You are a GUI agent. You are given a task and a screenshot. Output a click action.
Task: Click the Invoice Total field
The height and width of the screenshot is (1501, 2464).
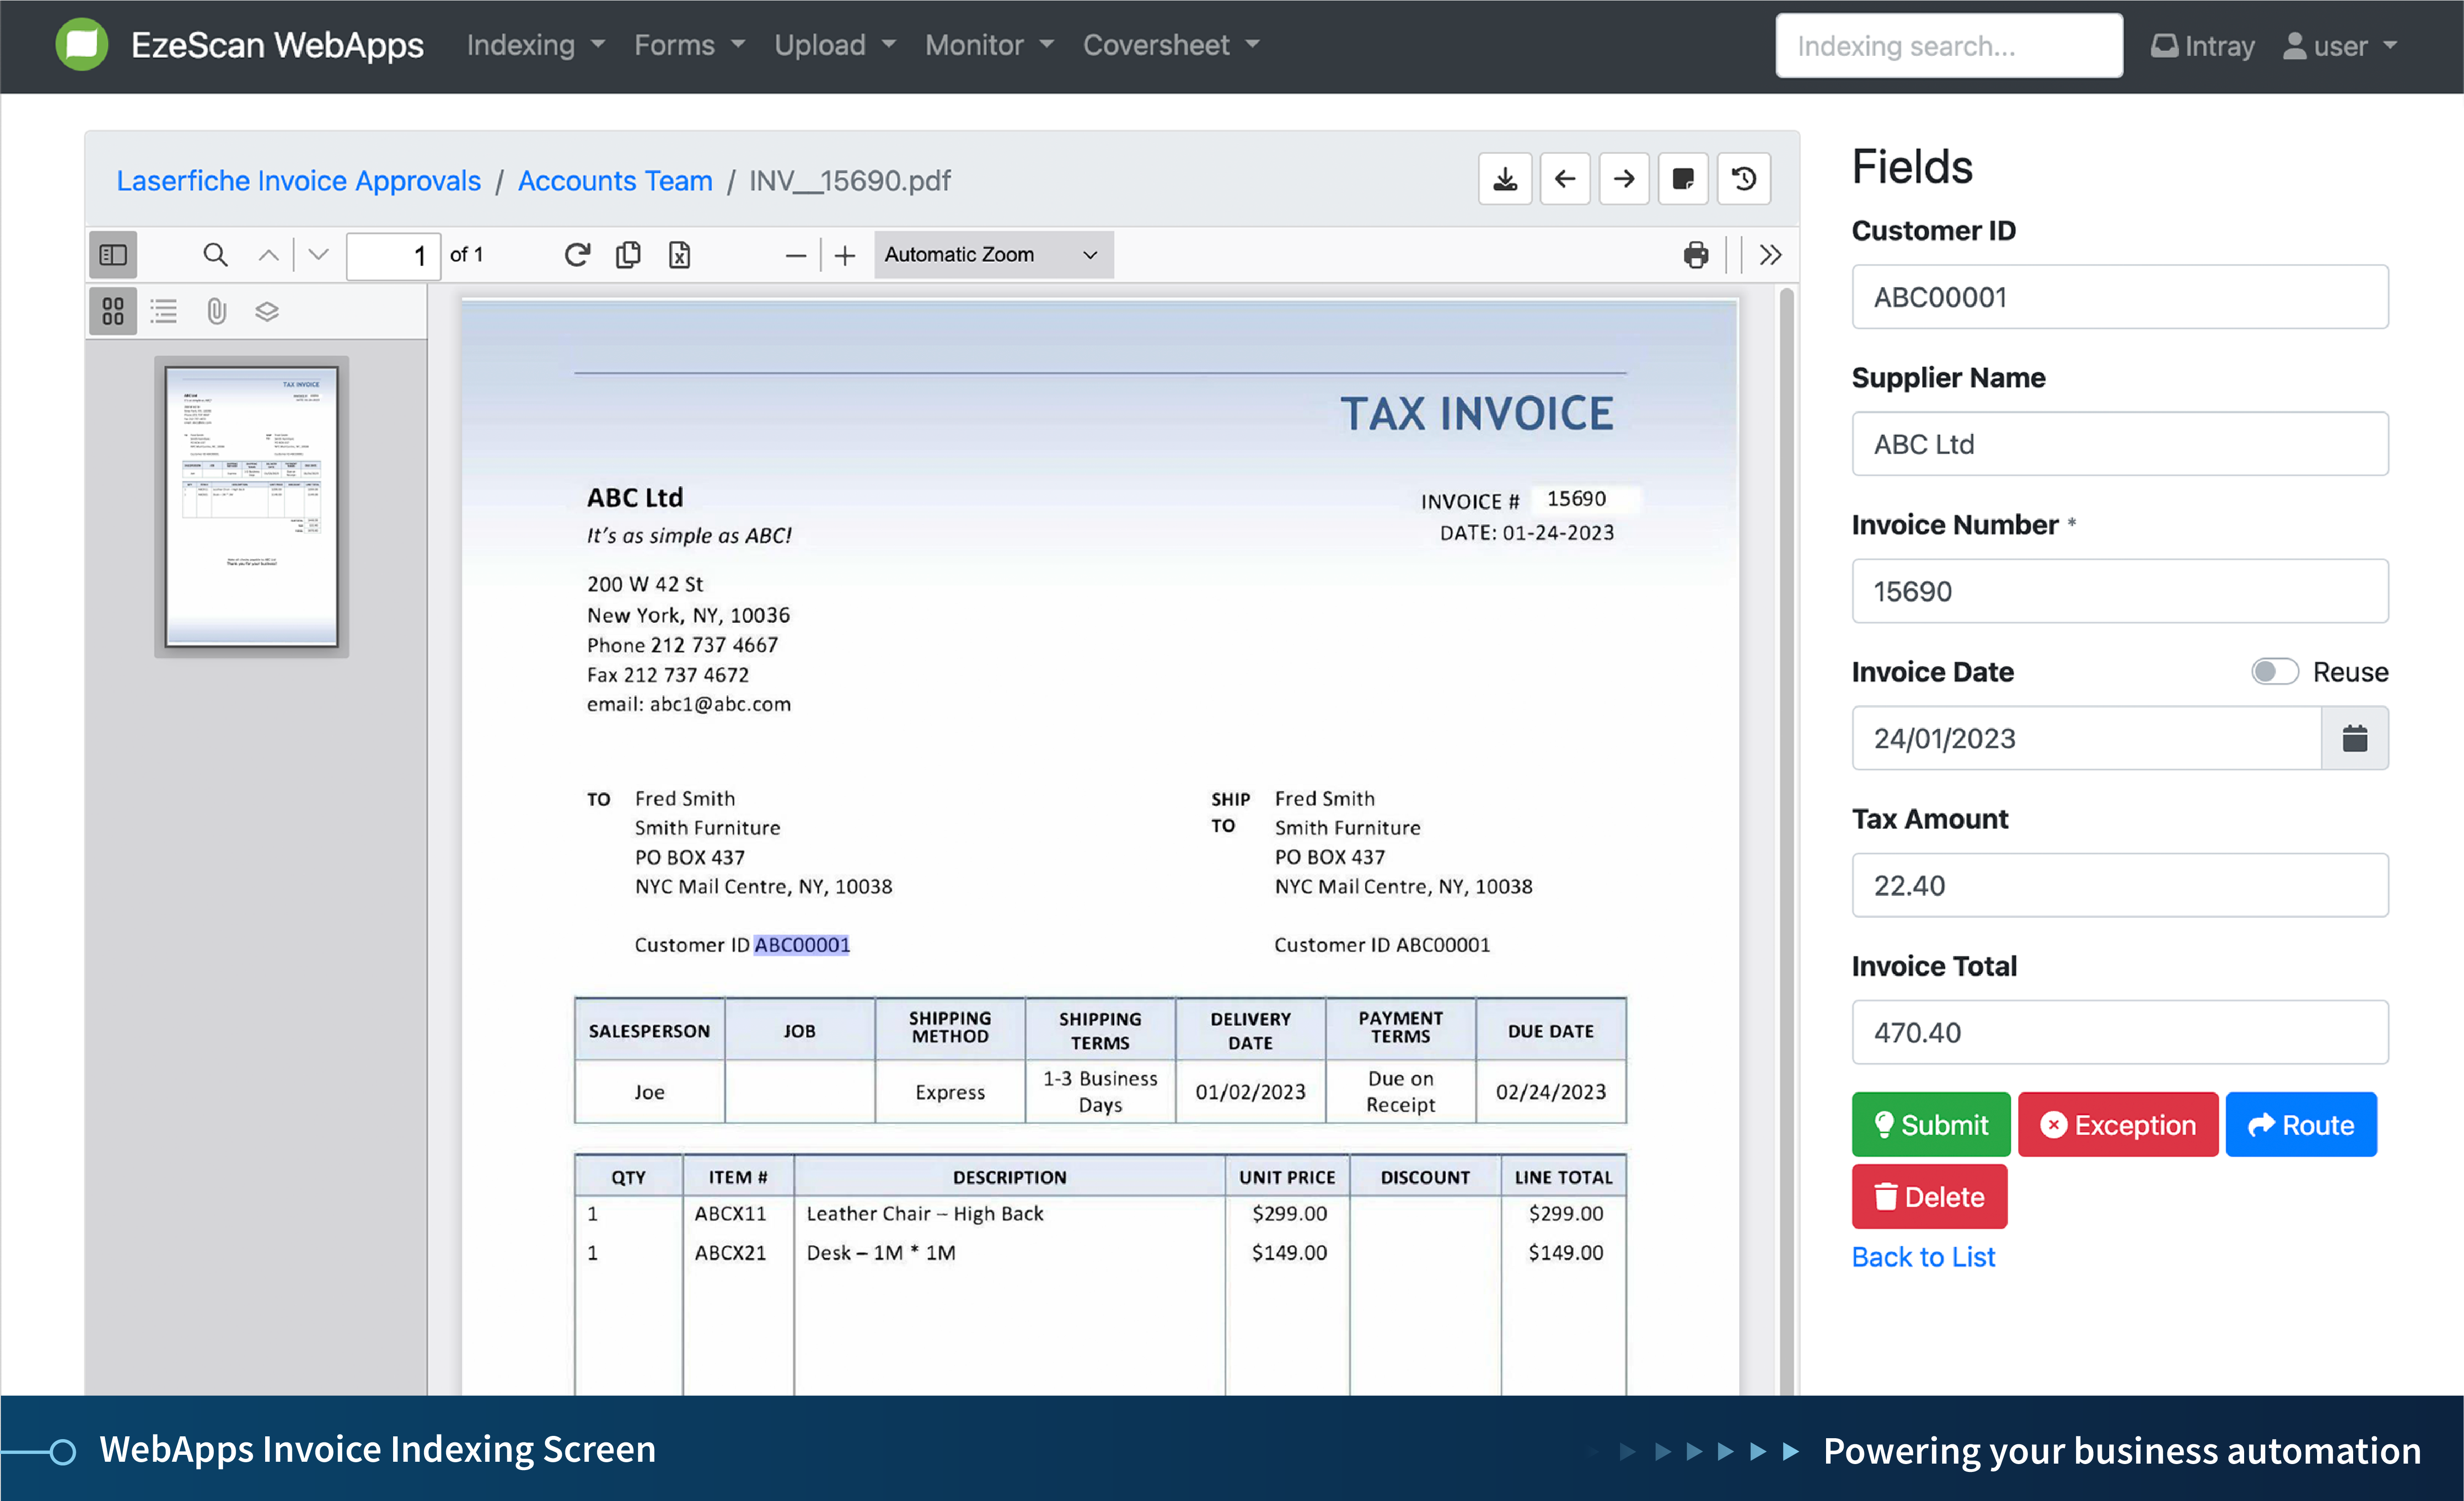[2120, 1032]
